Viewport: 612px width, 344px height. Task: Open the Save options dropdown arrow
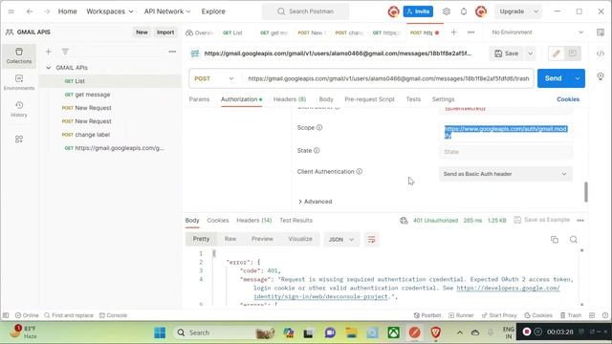click(x=531, y=54)
